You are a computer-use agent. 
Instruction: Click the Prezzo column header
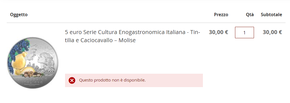coord(221,15)
